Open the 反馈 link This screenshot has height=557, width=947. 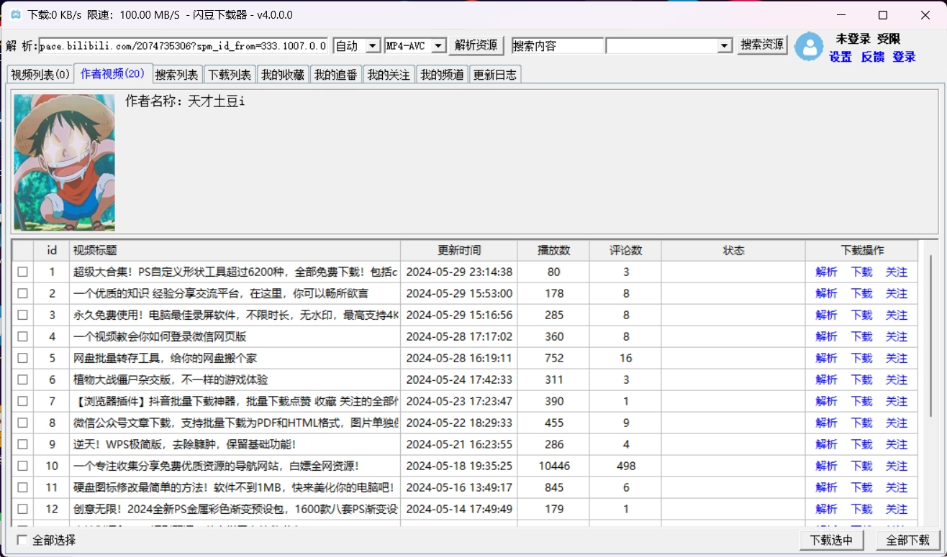[x=873, y=57]
